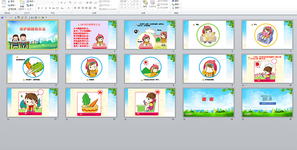Toggle bold formatting button
The image size is (297, 150).
(x=39, y=8)
